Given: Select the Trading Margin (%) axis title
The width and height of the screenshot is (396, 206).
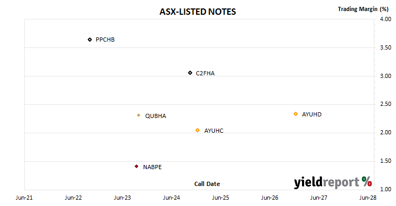Looking at the screenshot, I should coord(363,9).
